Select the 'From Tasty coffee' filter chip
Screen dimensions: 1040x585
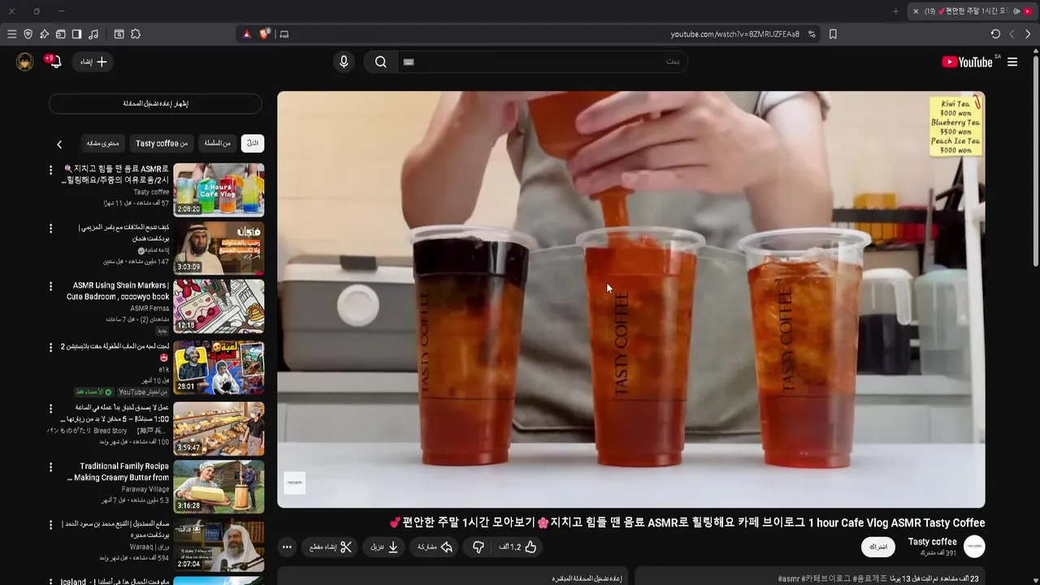162,143
